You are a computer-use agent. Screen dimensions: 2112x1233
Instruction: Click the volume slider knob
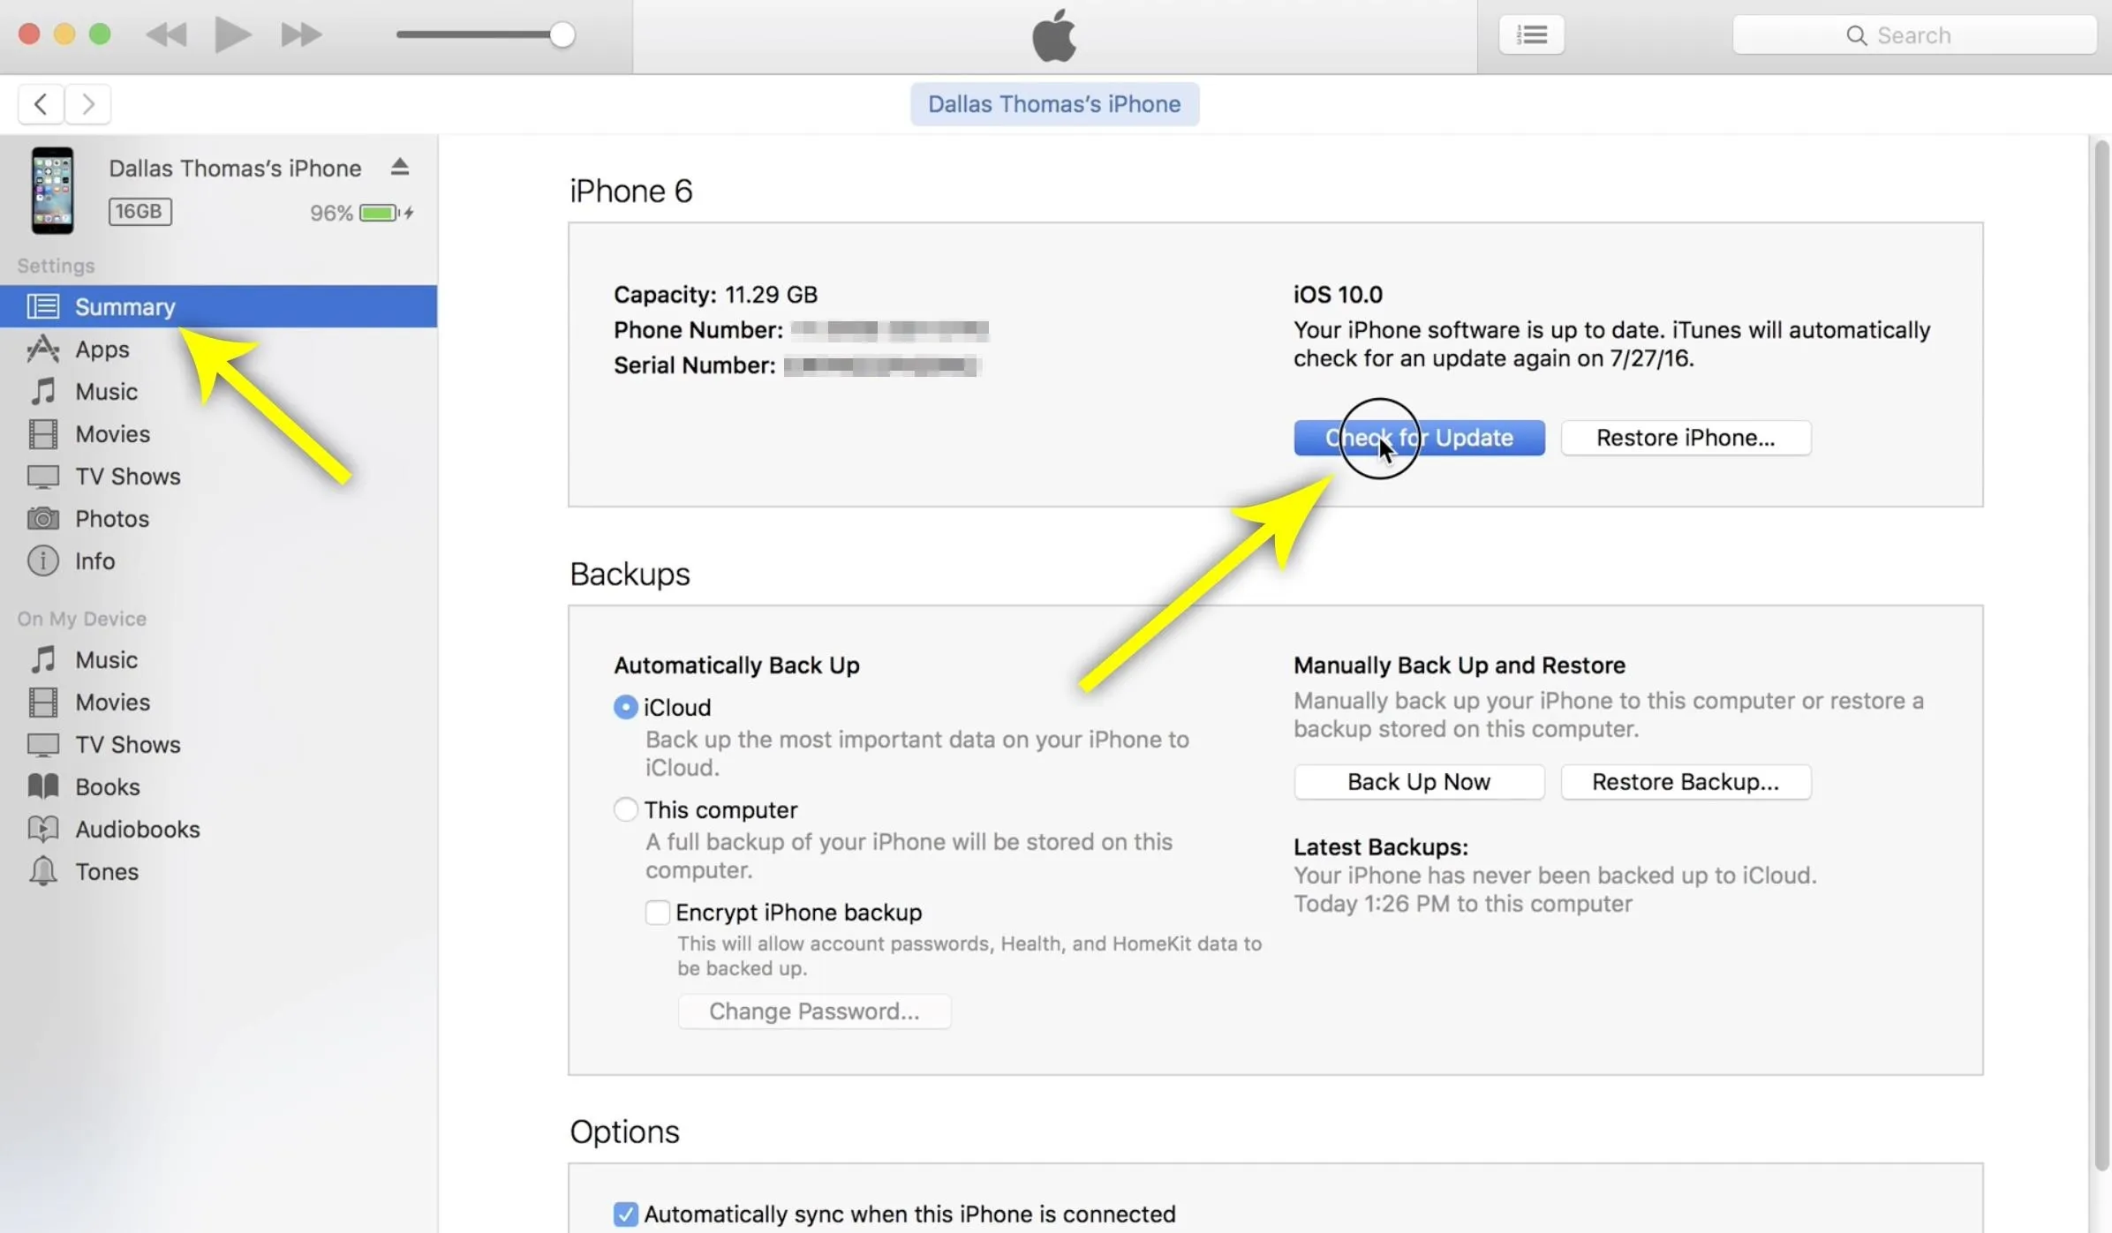click(562, 35)
